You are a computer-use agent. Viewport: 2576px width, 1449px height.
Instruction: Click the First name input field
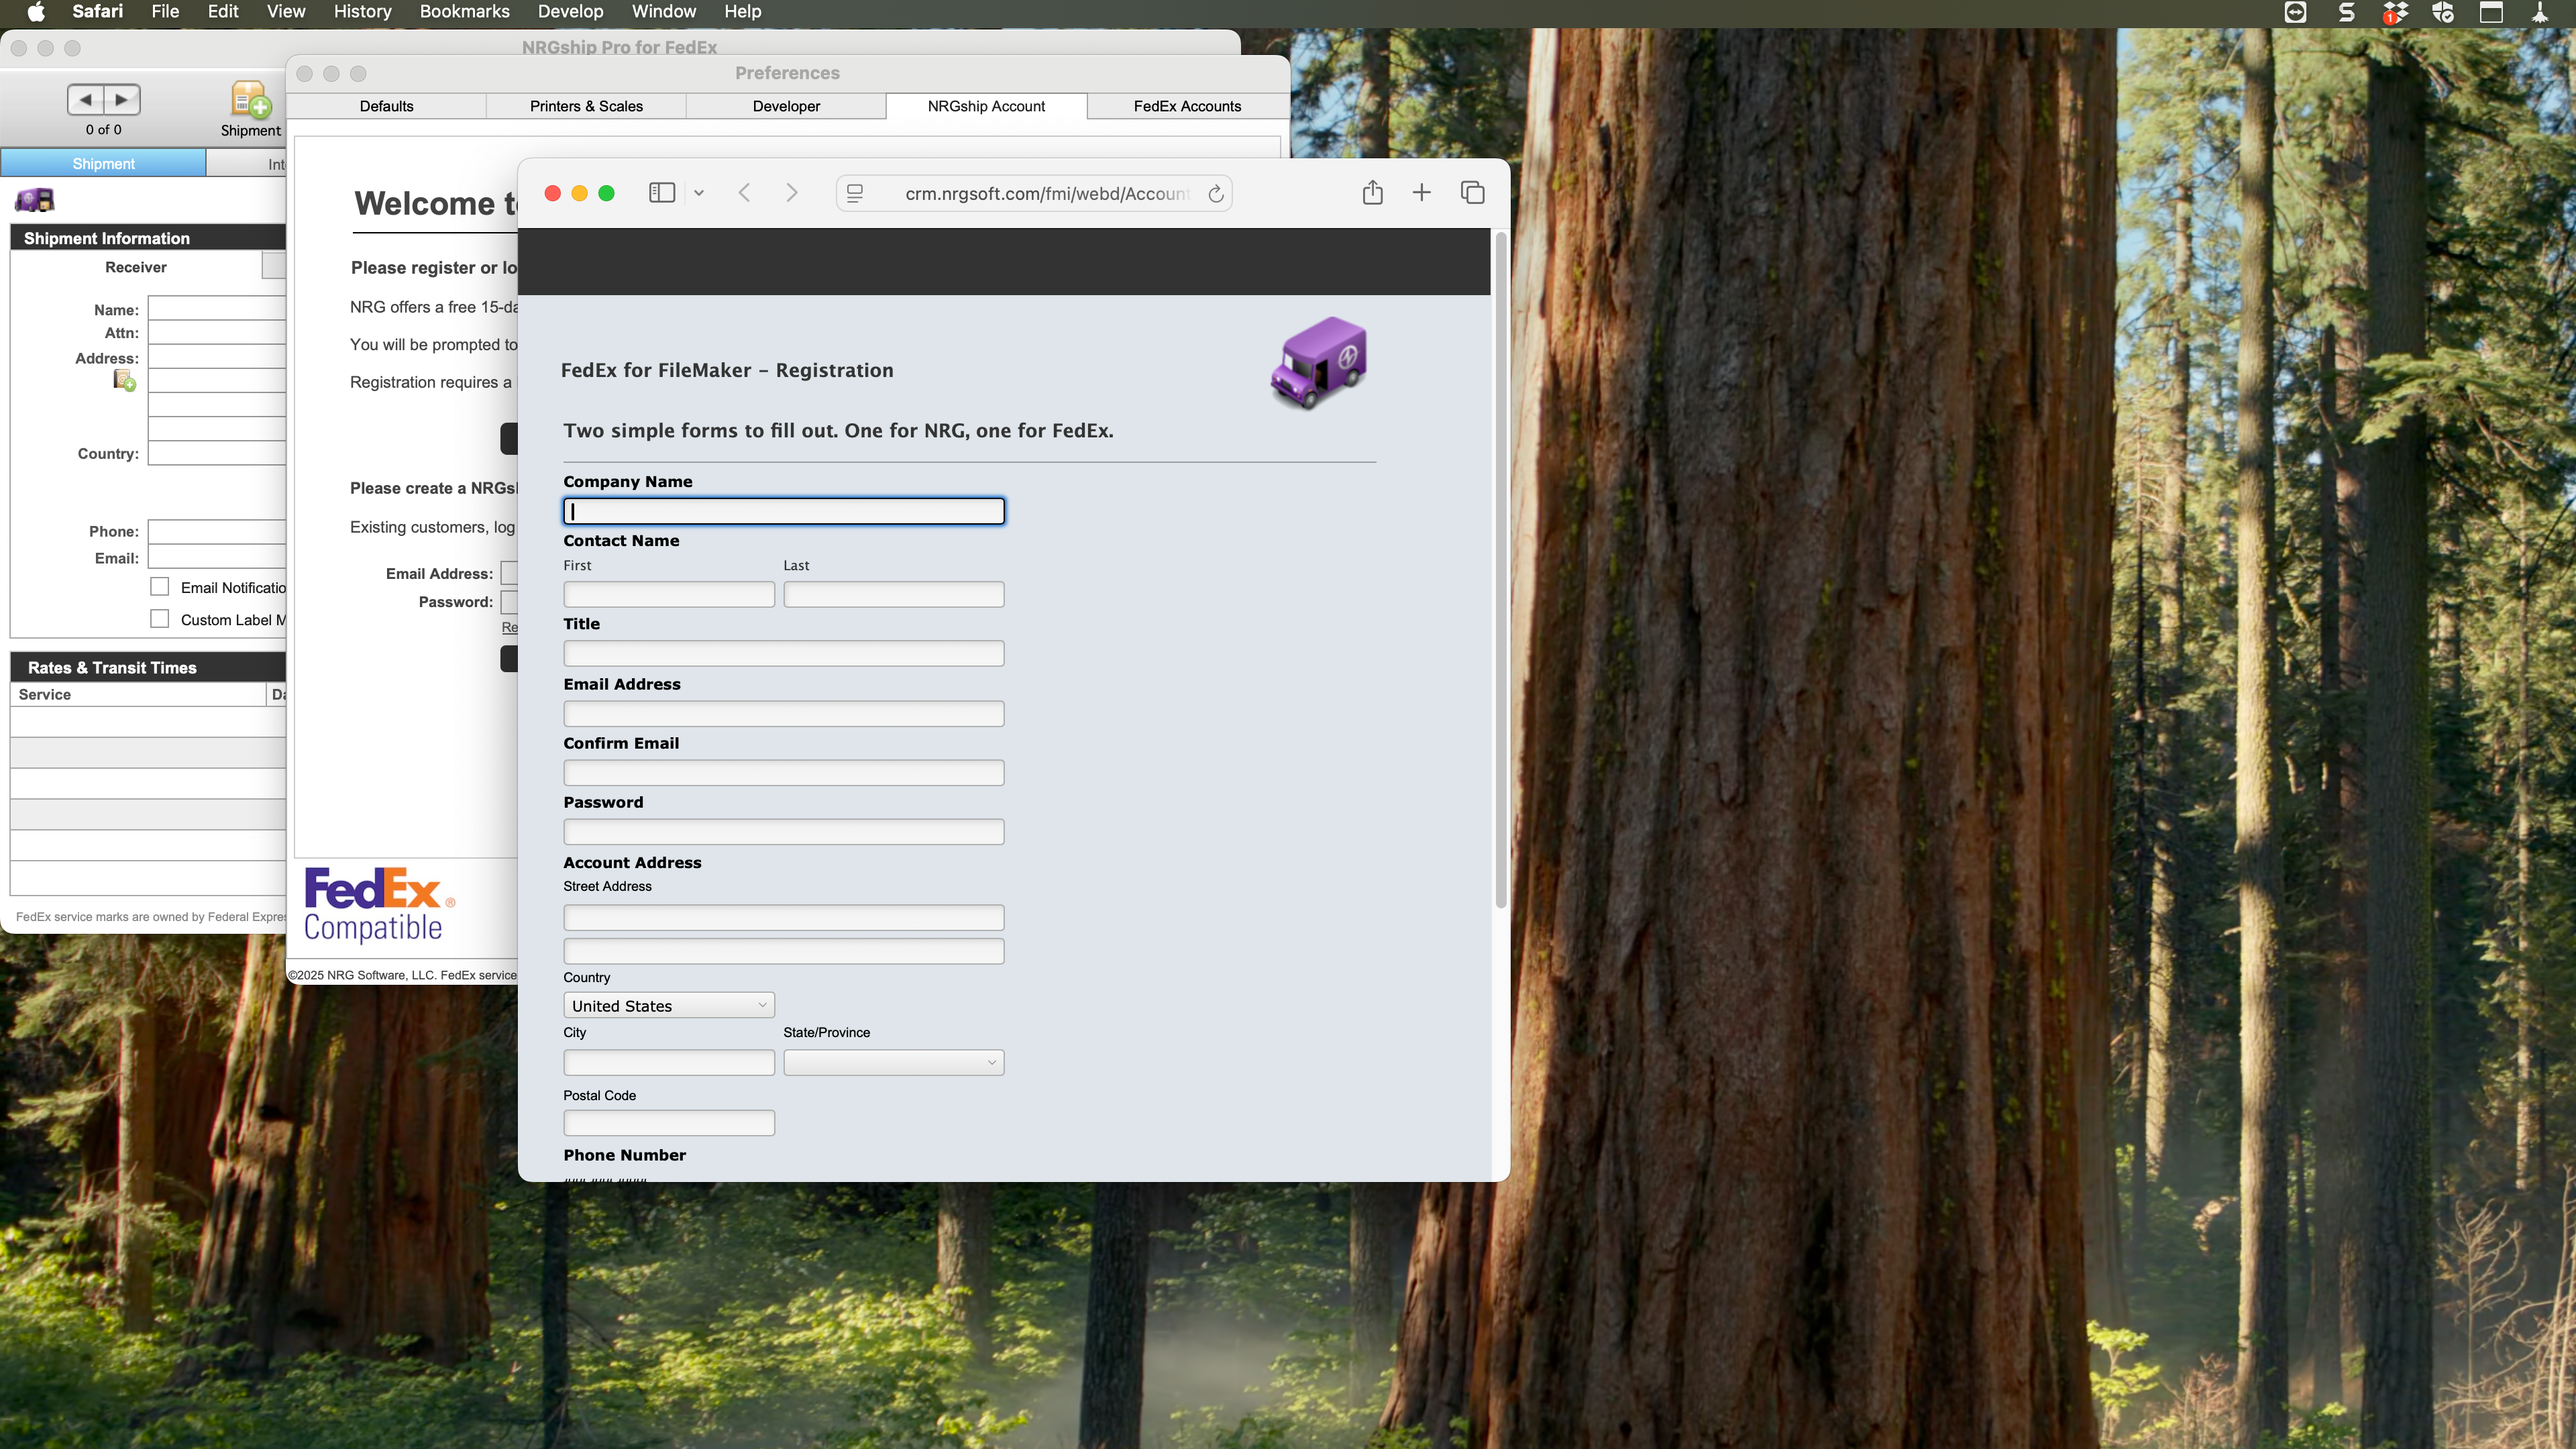pos(669,594)
